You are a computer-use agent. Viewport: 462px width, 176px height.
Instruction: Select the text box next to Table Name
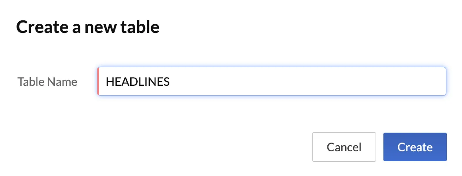(x=272, y=81)
